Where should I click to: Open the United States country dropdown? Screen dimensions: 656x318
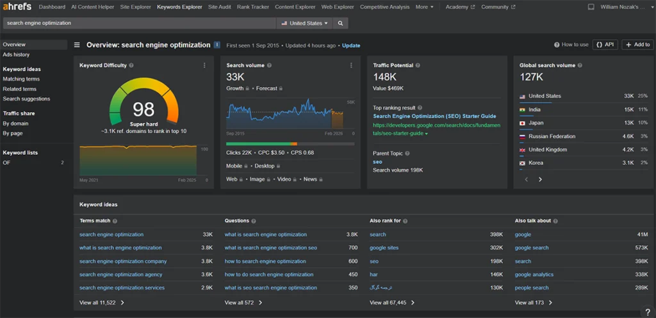pyautogui.click(x=304, y=24)
